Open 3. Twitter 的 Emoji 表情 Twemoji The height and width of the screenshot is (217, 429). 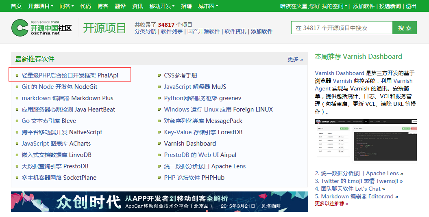(359, 181)
